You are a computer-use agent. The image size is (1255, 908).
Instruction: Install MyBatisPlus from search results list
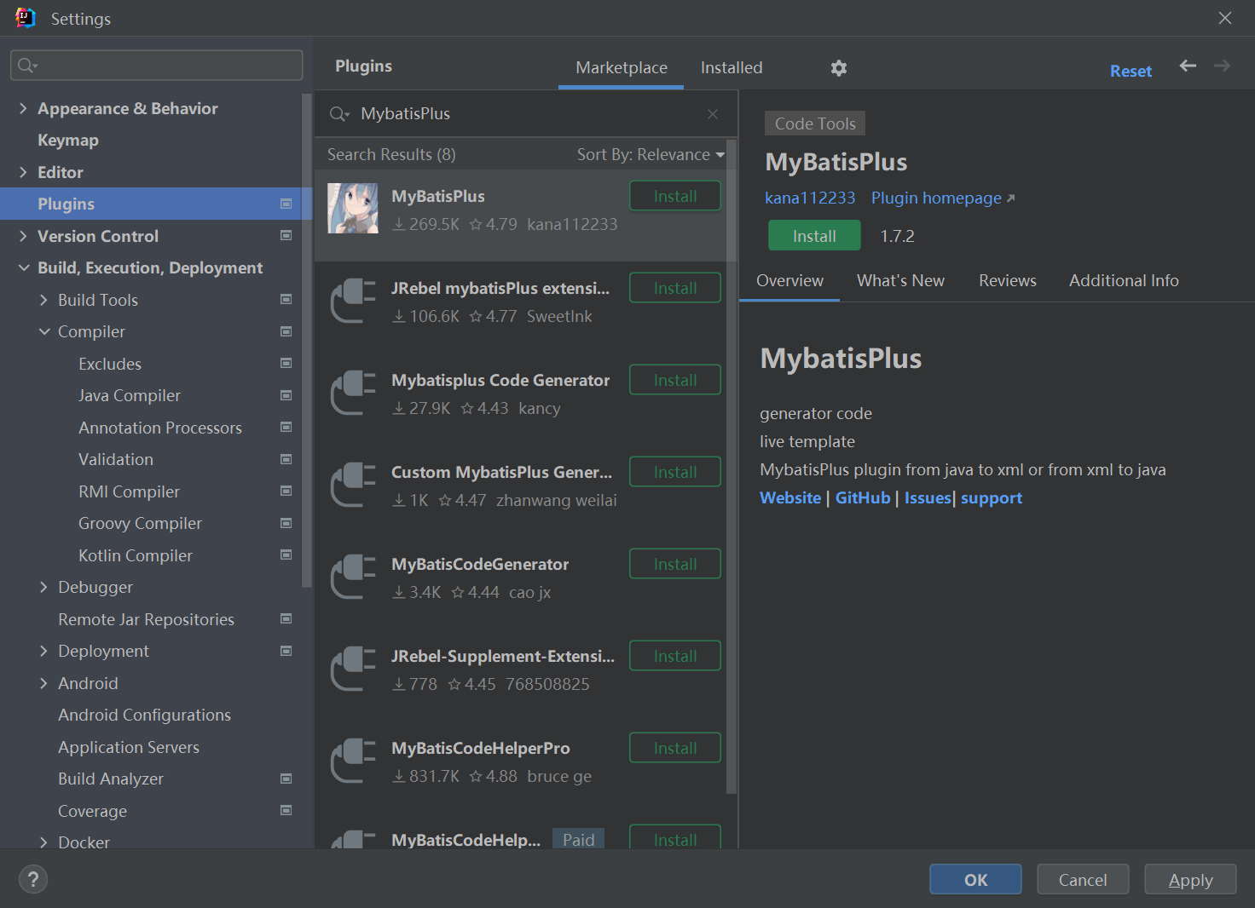[x=675, y=196]
